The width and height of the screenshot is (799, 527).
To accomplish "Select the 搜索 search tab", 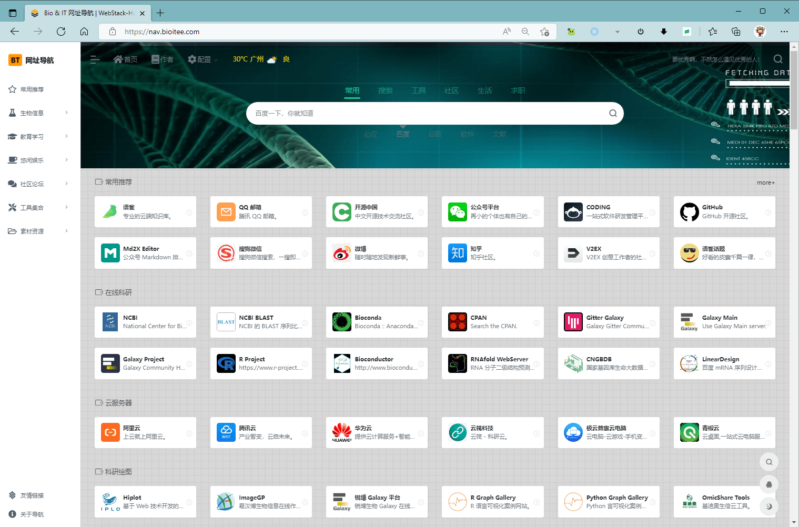I will coord(386,90).
